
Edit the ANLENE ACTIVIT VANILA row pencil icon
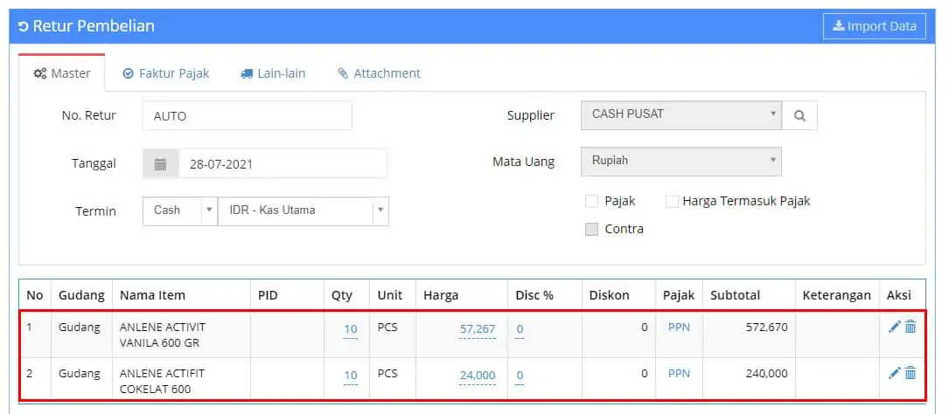point(894,327)
